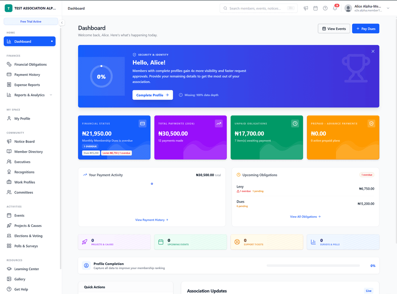Click the calendar icon on Upcoming Events tile
Screen dimensions: 397x294
161,242
